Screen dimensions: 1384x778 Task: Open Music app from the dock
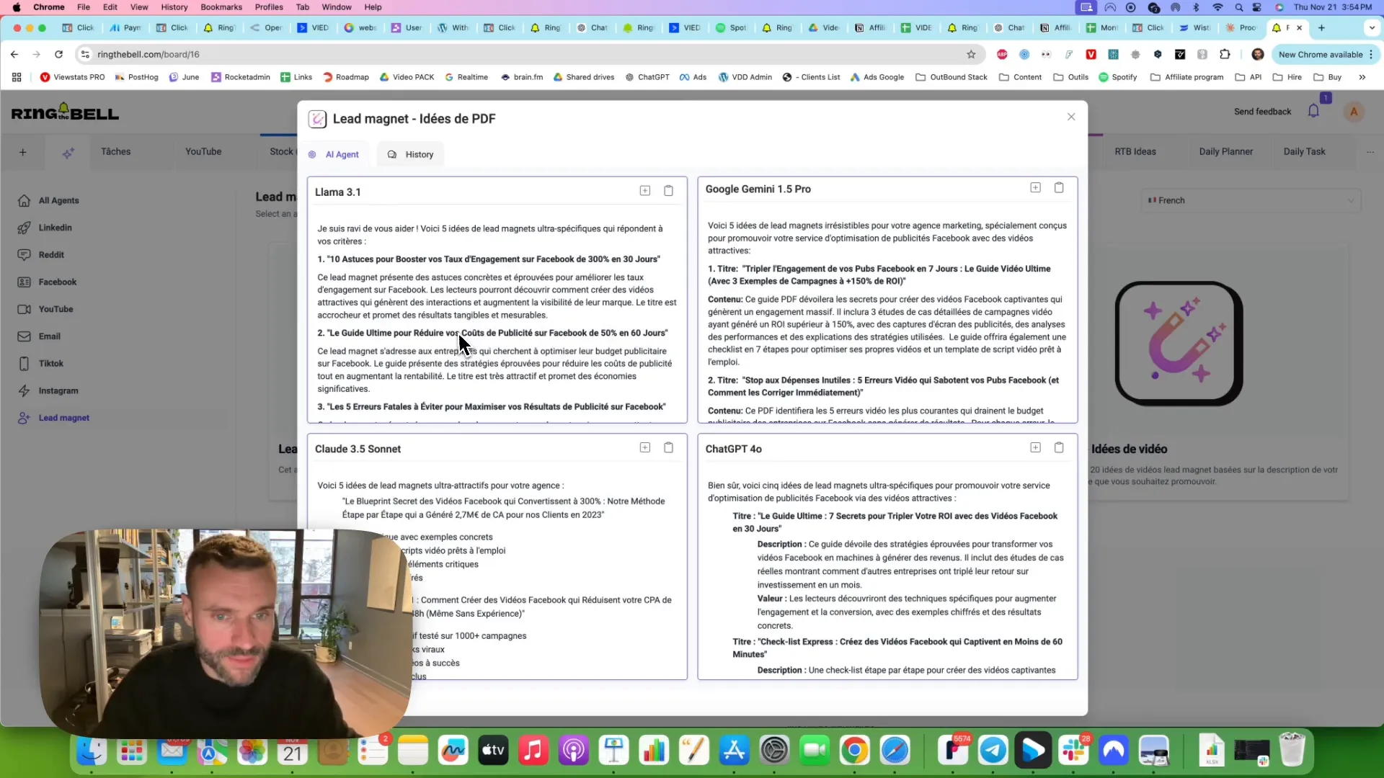click(x=533, y=751)
